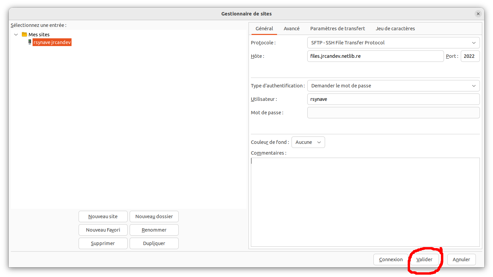
Task: Open the Type d'authentification dropdown
Action: [x=393, y=86]
